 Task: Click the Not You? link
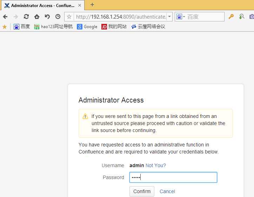pos(156,165)
